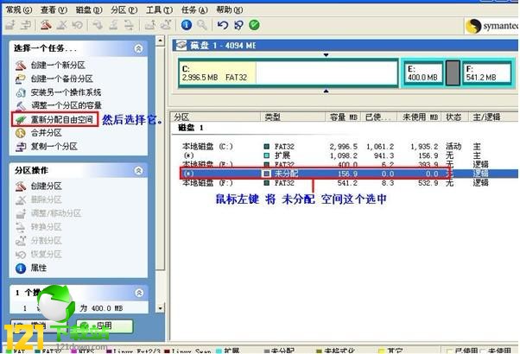
Task: Click the Discard all changes toolbar icon
Action: tap(238, 25)
